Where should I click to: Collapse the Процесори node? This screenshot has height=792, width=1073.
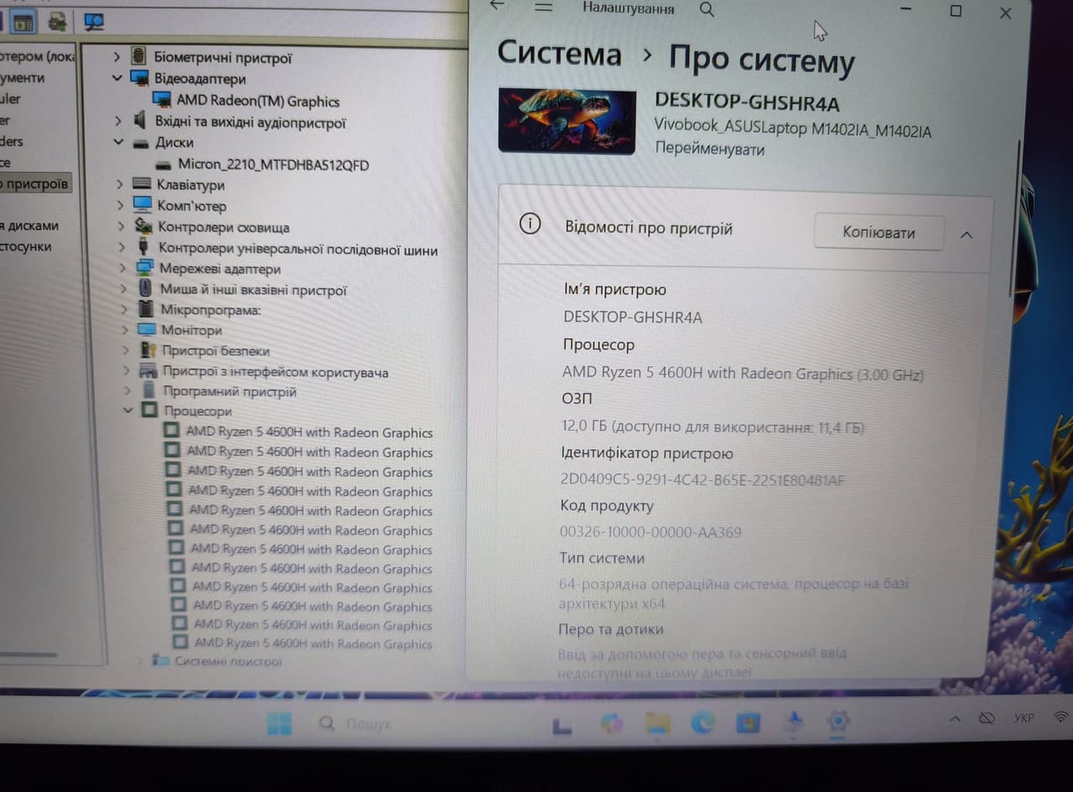(127, 411)
